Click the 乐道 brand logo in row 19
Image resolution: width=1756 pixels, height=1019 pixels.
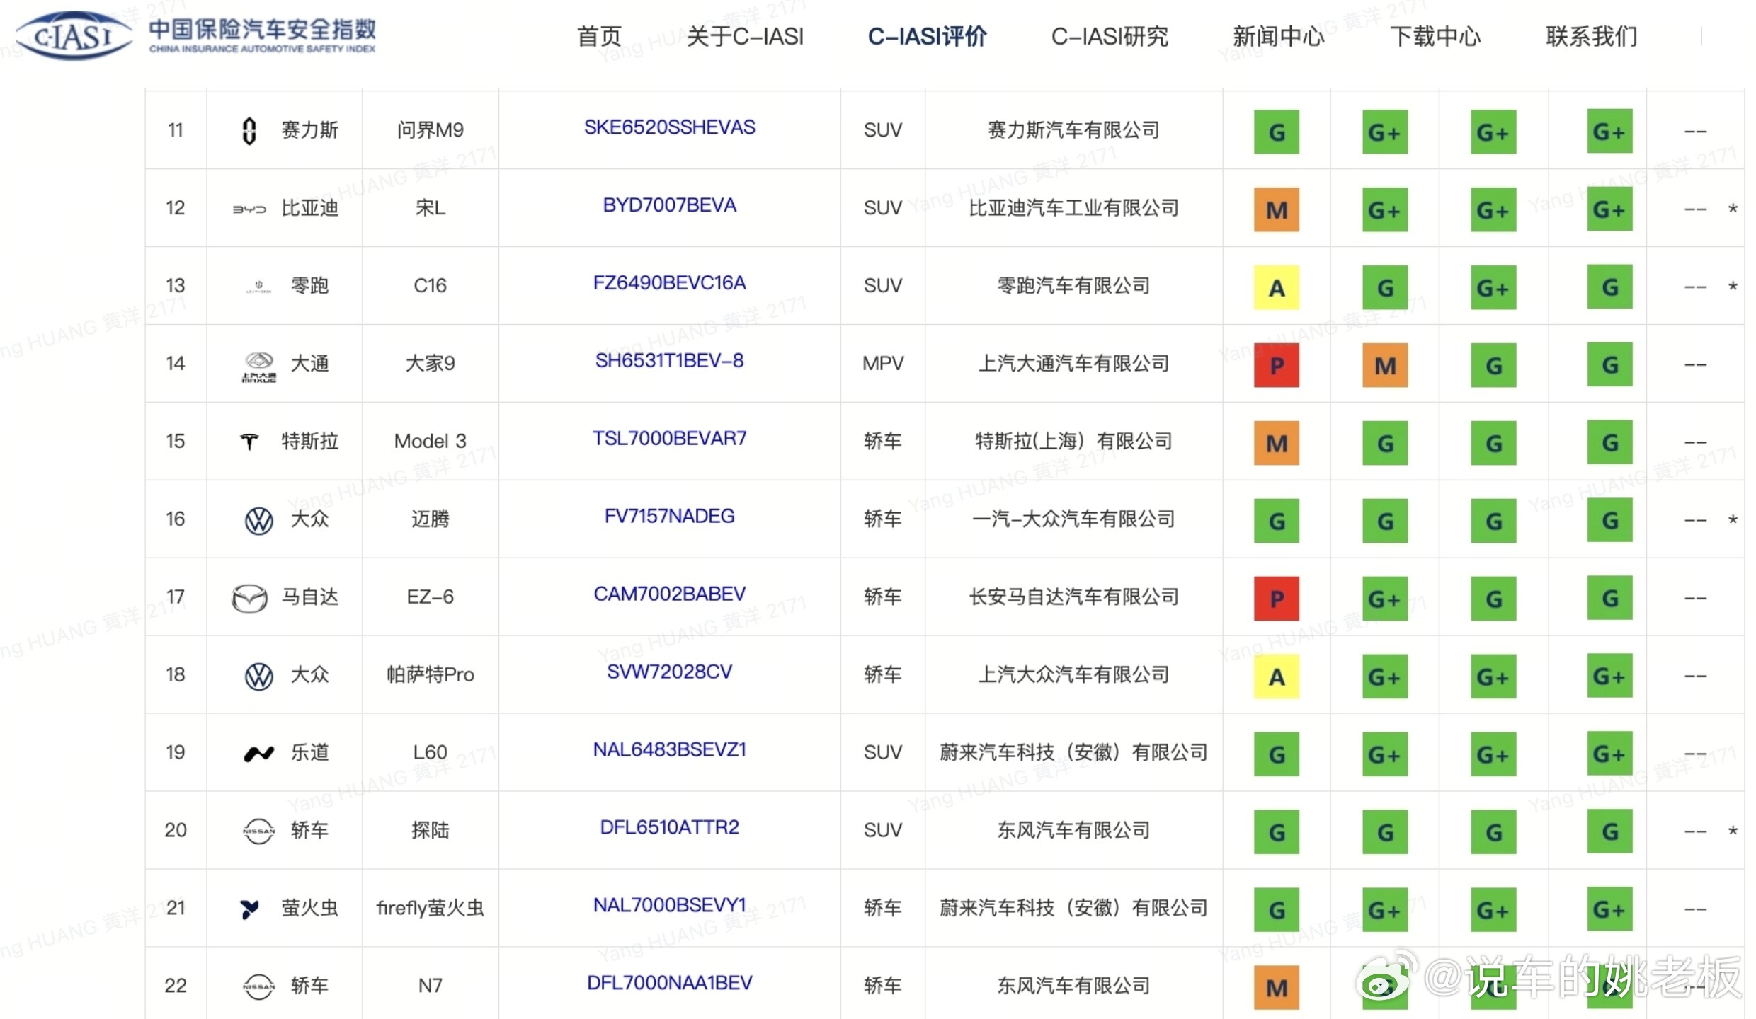coord(258,754)
